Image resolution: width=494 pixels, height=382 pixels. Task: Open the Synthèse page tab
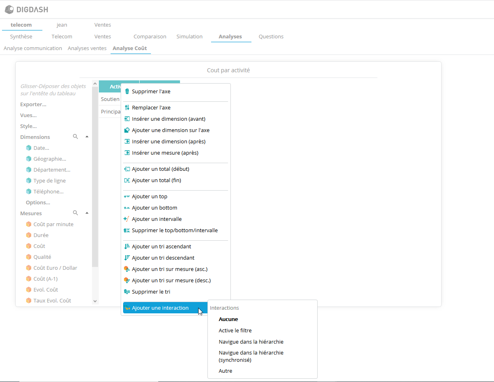pyautogui.click(x=21, y=36)
